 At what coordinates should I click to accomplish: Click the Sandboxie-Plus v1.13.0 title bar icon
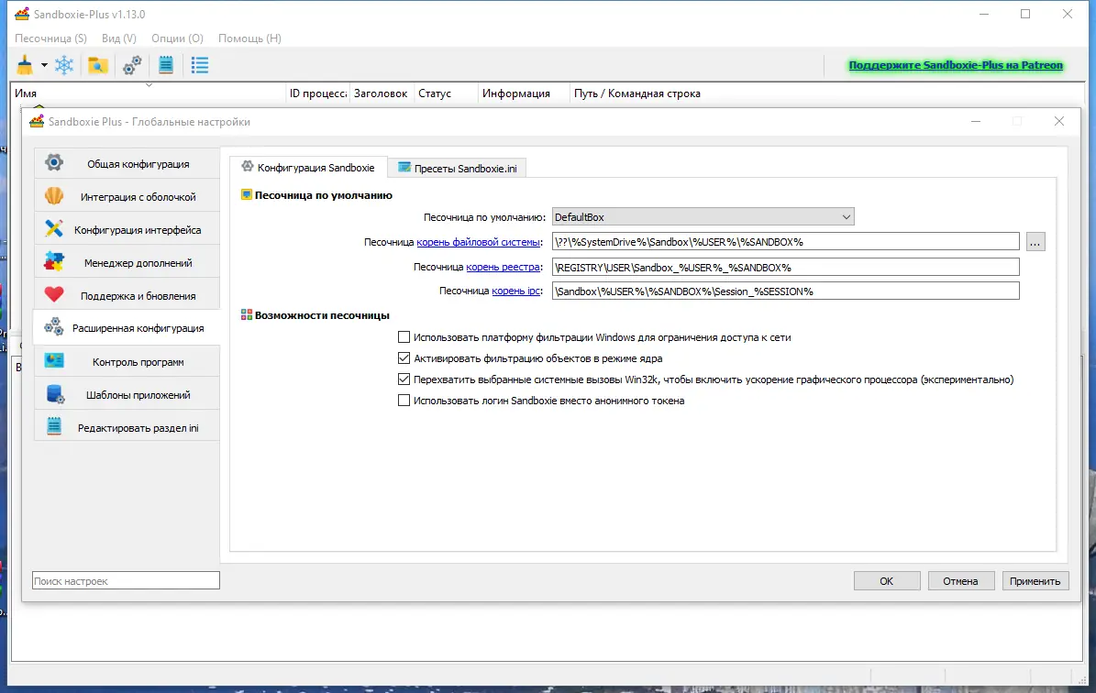[x=22, y=14]
